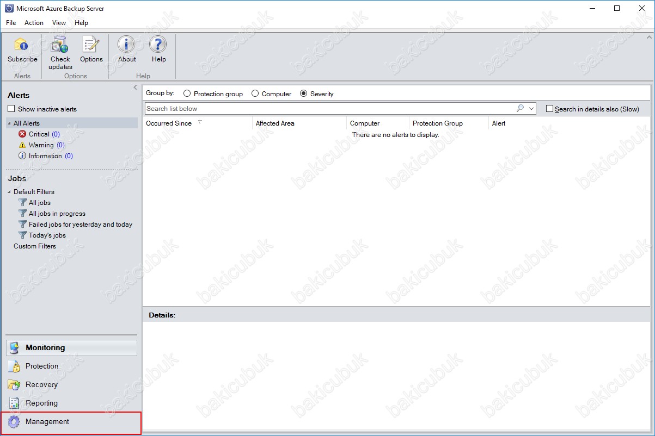Click the Information (0) count link
This screenshot has height=436, width=655.
[x=69, y=156]
